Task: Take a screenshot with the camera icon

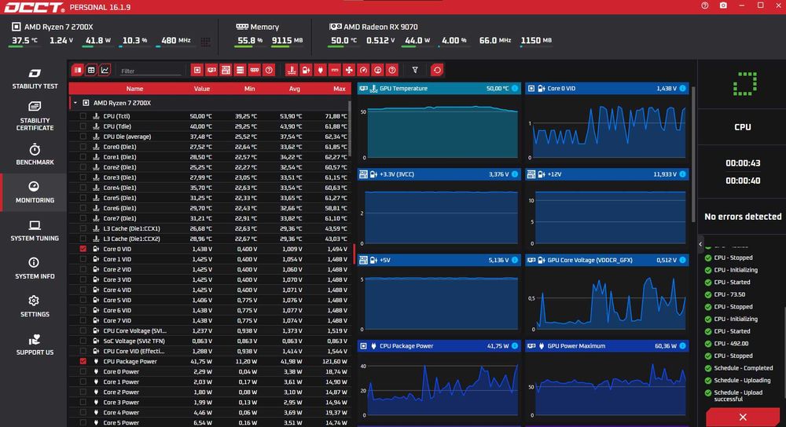Action: pos(723,5)
